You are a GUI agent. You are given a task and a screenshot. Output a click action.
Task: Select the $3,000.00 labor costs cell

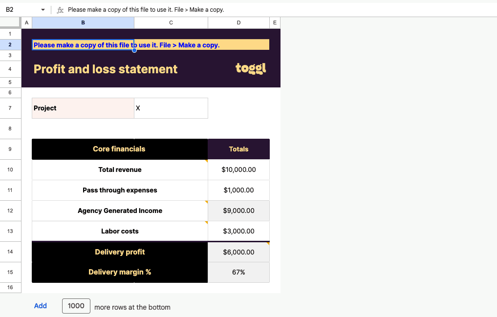(x=238, y=231)
